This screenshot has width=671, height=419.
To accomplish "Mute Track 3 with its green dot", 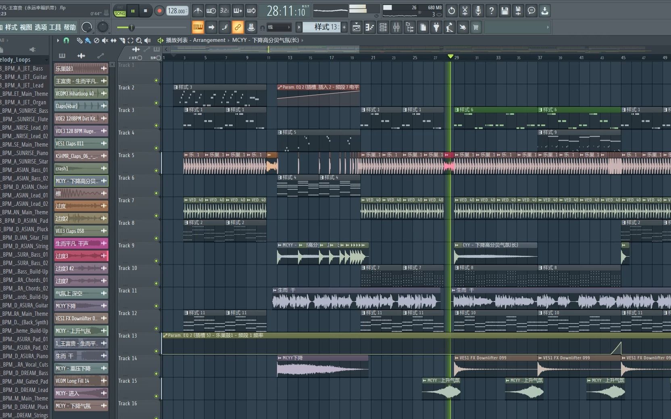I will [156, 125].
